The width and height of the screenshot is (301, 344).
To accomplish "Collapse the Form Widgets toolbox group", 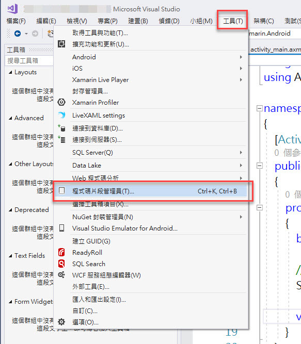I will point(10,302).
